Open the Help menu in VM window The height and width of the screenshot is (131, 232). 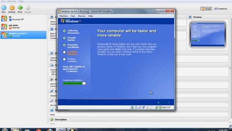coord(90,16)
